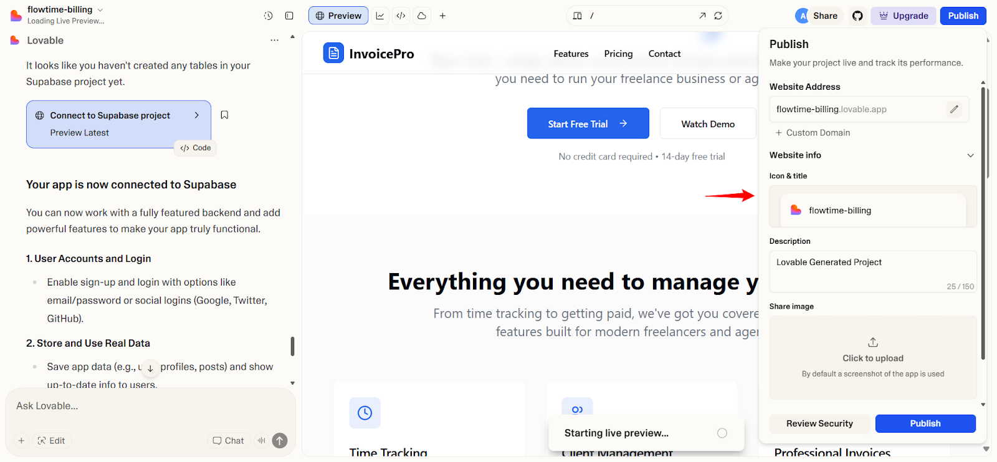997x462 pixels.
Task: Refresh the preview
Action: tap(718, 16)
